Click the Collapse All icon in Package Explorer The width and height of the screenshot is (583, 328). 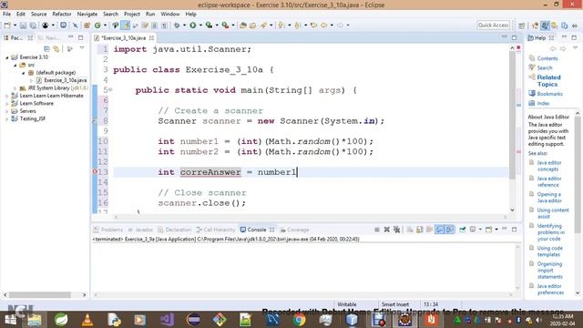[46, 48]
